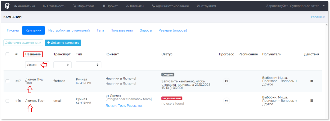Open actions list icon for campaign #16

pos(312,101)
